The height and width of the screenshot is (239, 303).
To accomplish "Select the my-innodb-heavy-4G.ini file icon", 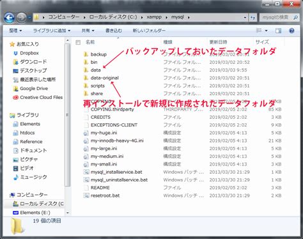I will pyautogui.click(x=86, y=141).
